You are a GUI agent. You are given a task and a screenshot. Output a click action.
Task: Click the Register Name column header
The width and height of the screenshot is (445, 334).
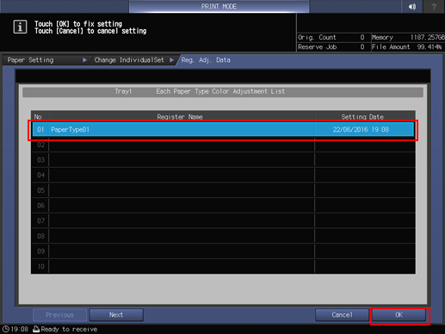180,117
